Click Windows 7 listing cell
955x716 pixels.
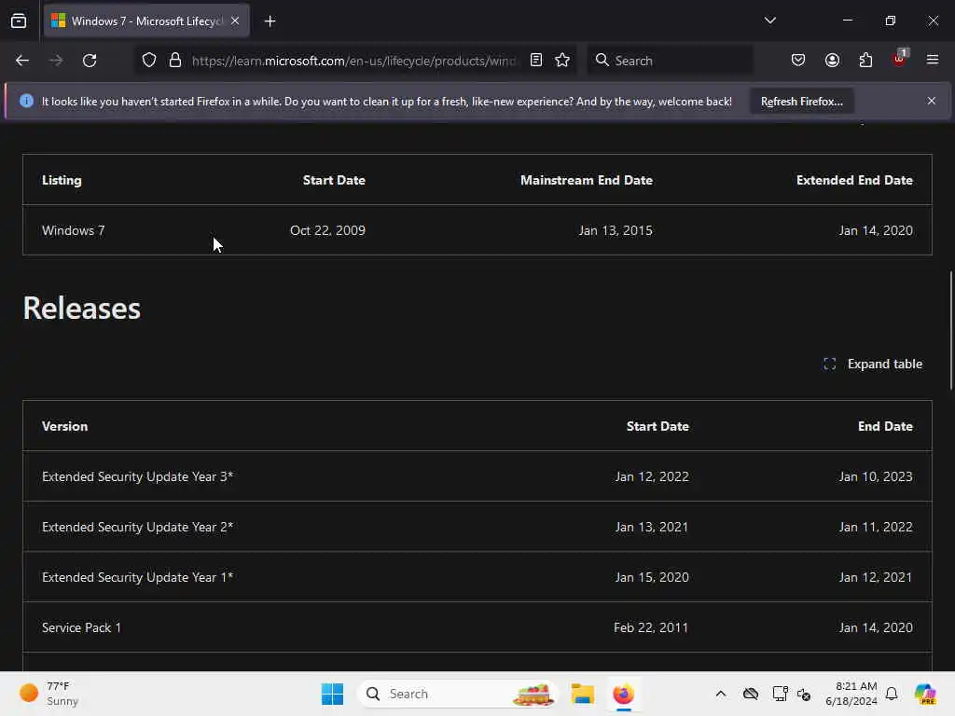pyautogui.click(x=73, y=230)
